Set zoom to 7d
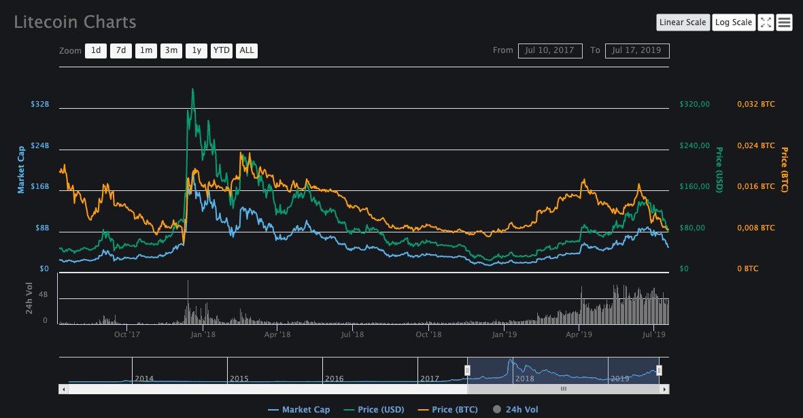 click(x=121, y=50)
